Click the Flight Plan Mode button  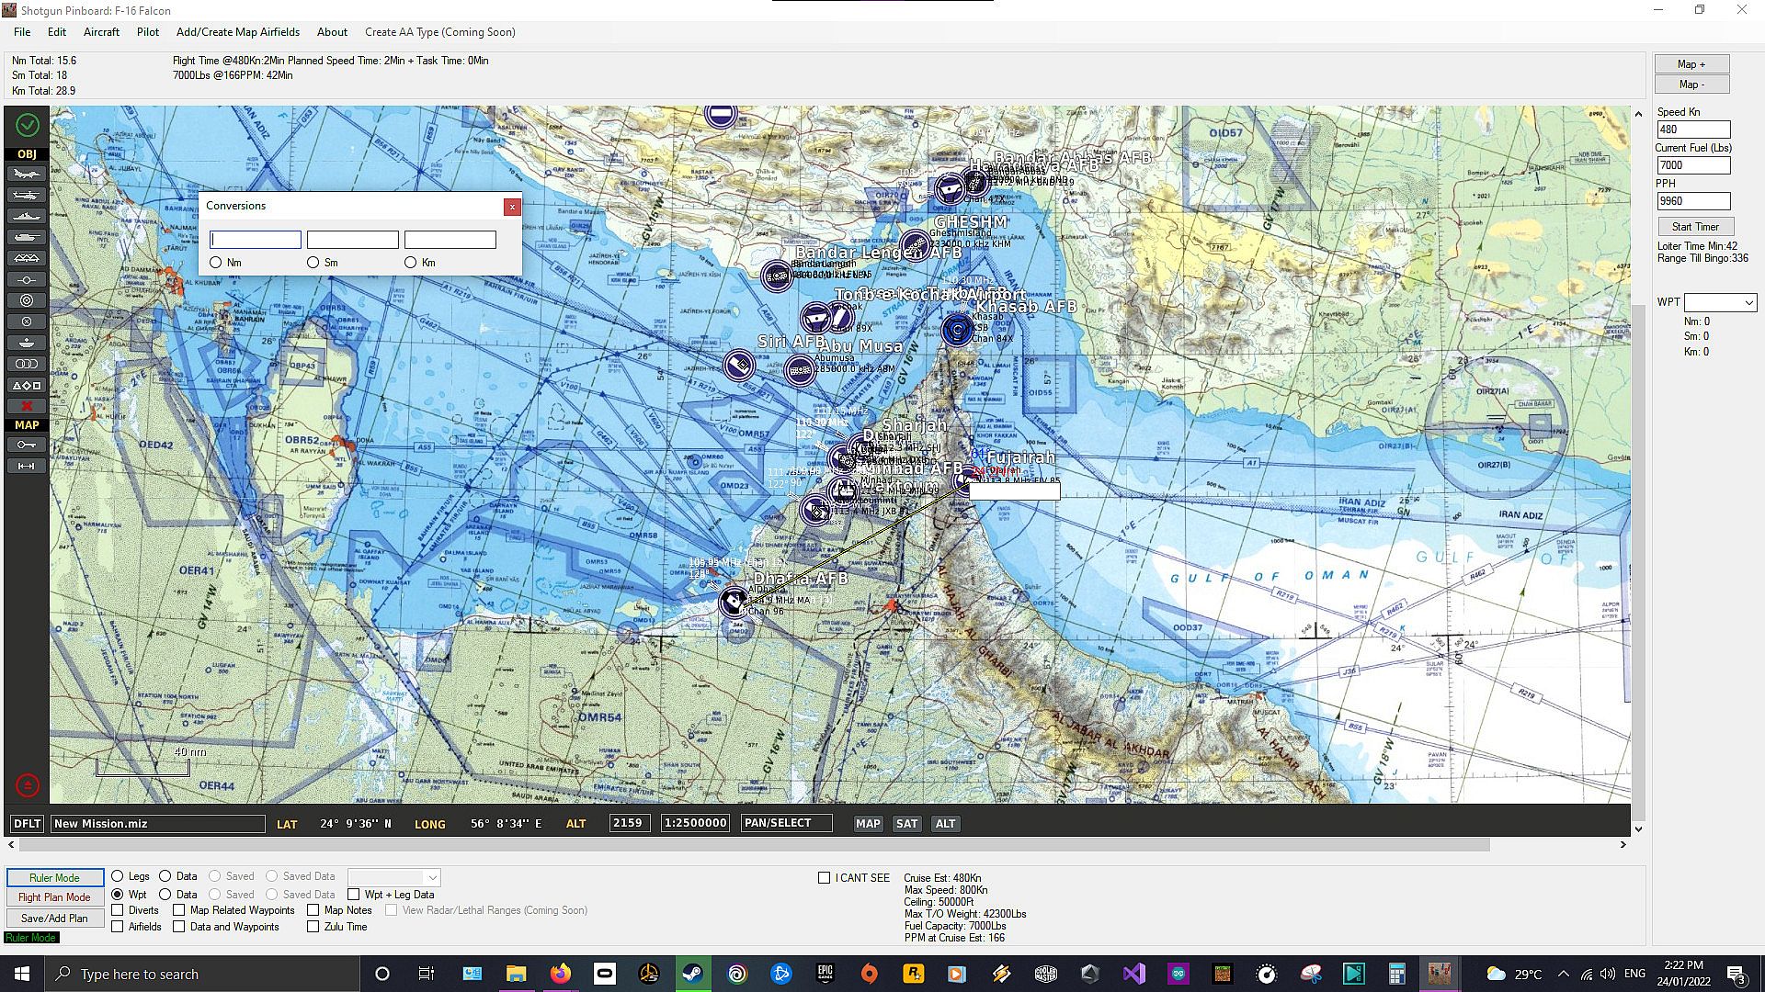pyautogui.click(x=54, y=897)
